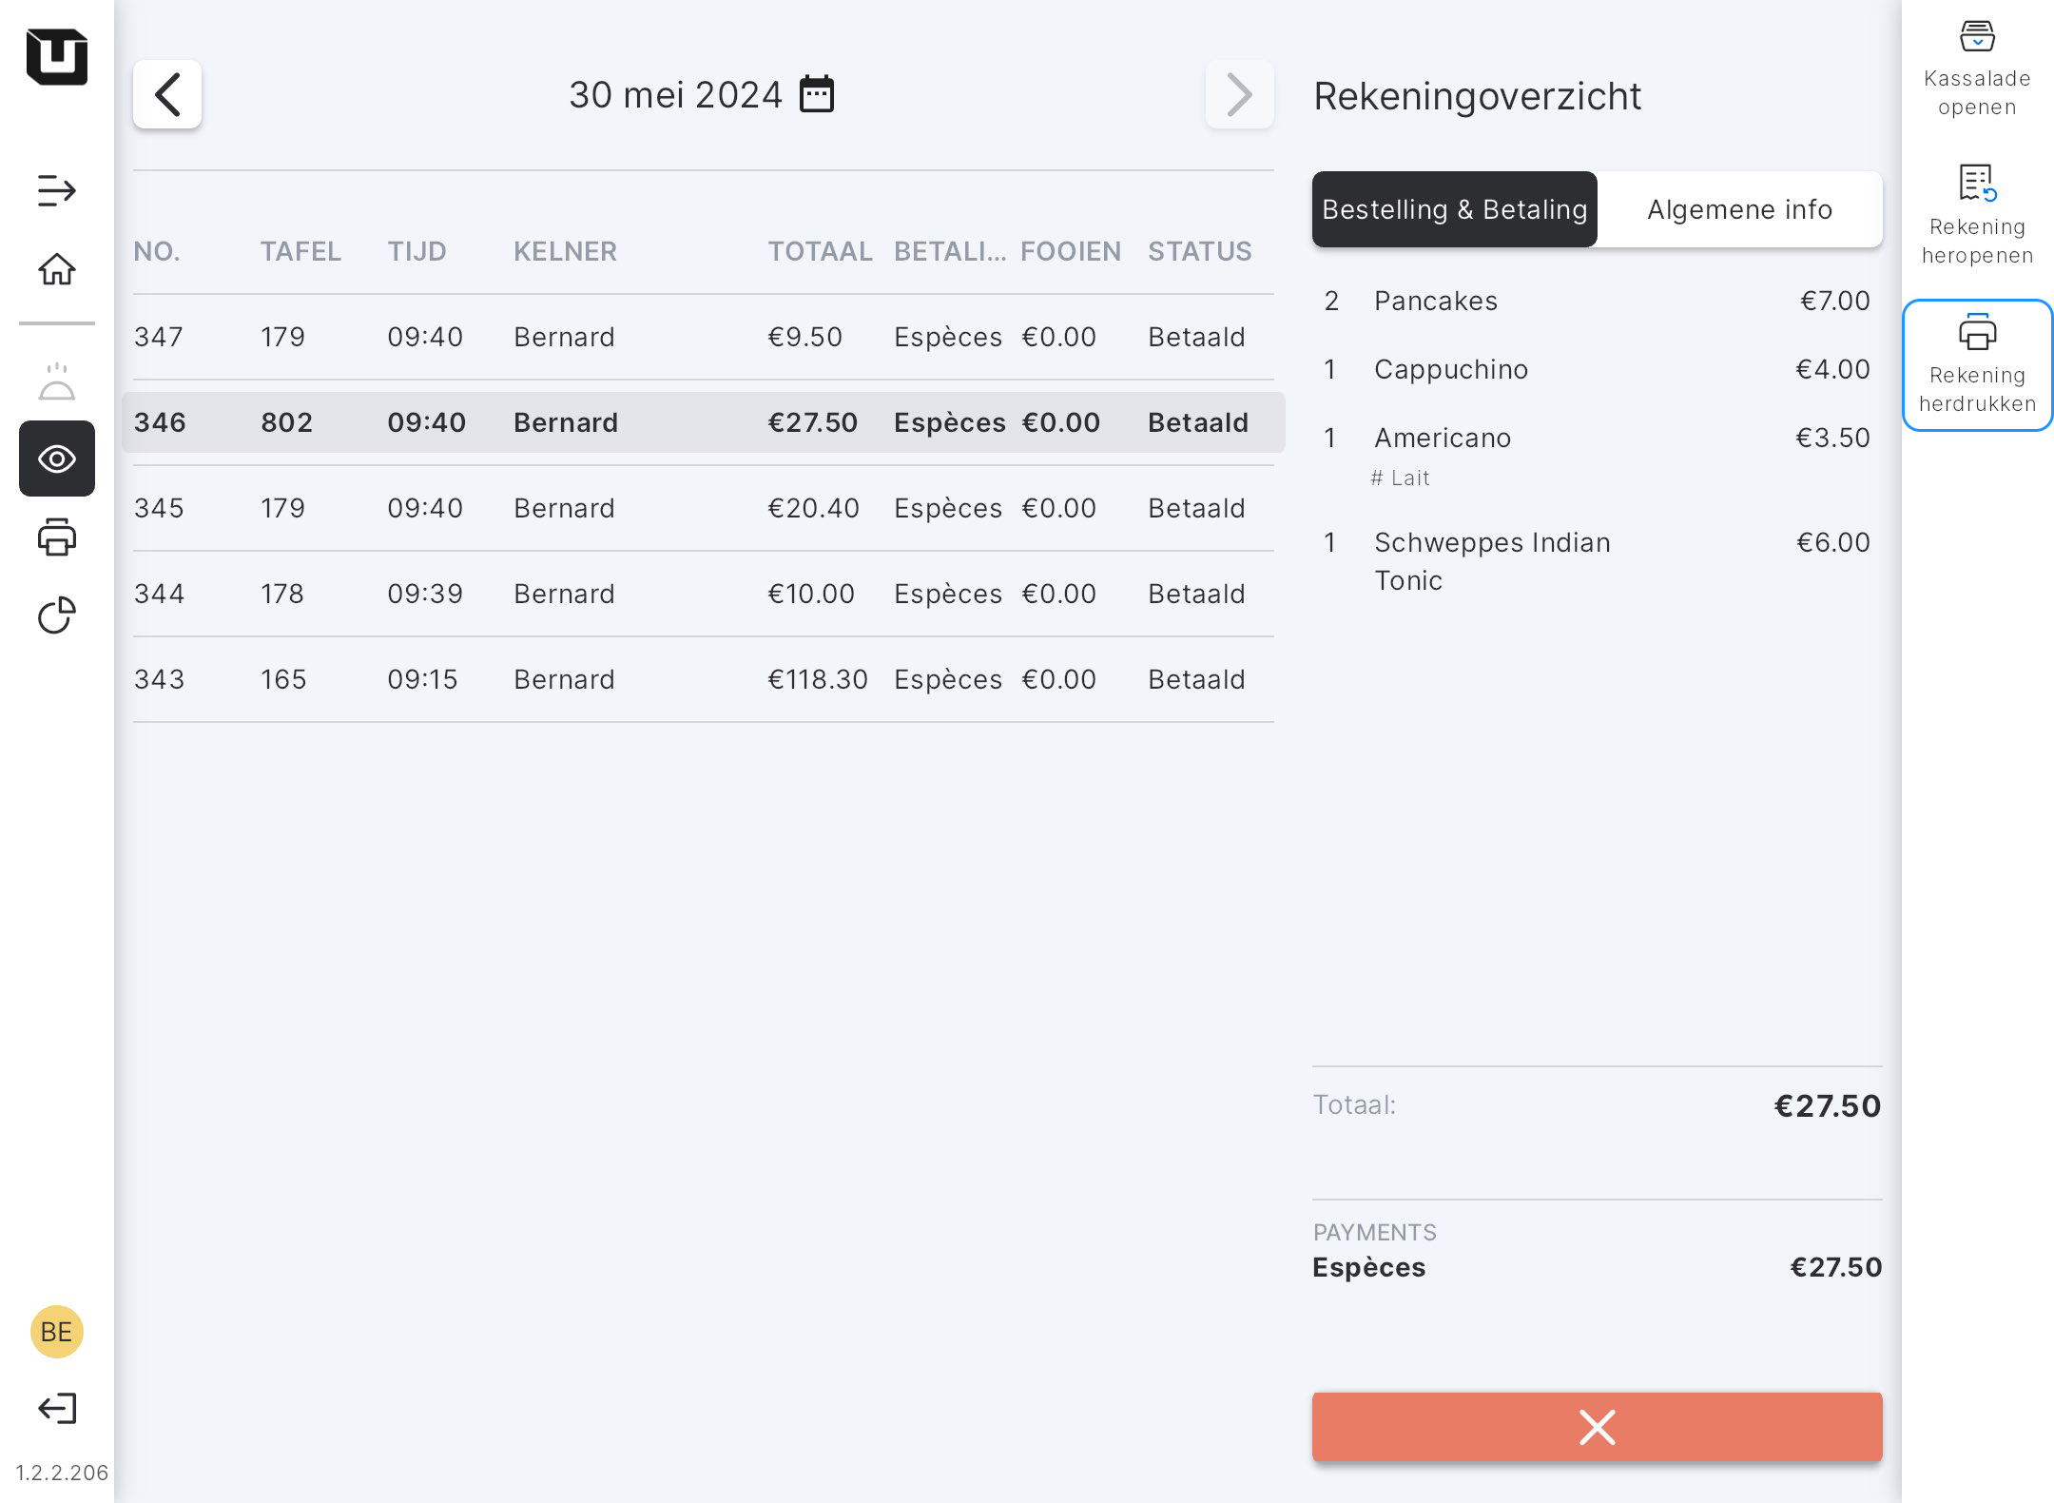
Task: Open the service bell orders icon
Action: point(57,381)
